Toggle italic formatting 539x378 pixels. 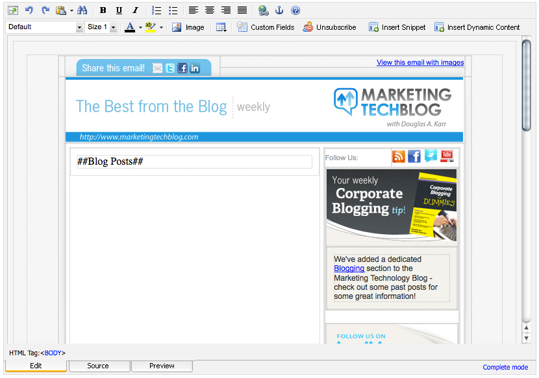click(x=135, y=10)
